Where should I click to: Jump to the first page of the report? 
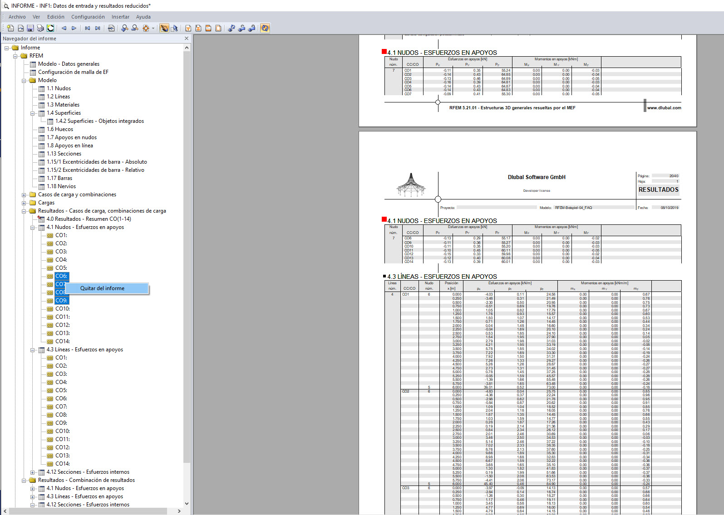pos(88,28)
